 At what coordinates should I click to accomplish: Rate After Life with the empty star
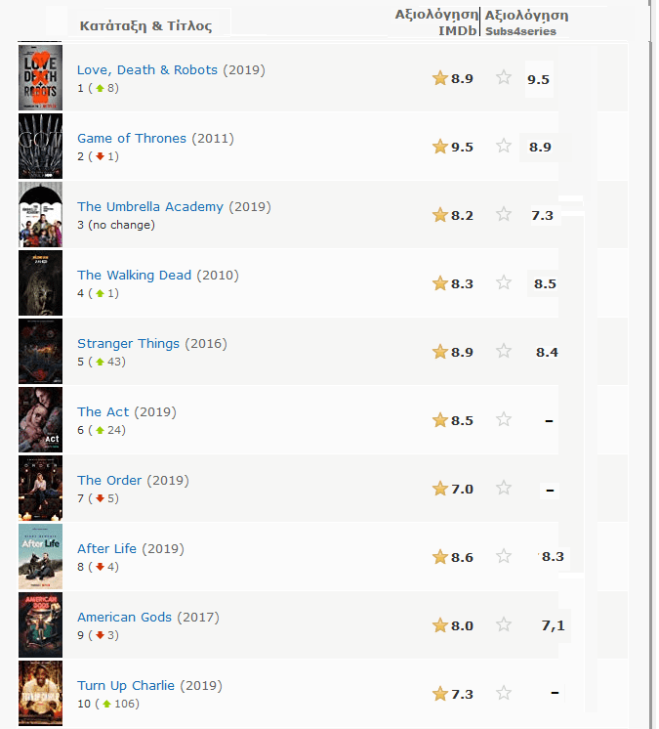coord(504,556)
